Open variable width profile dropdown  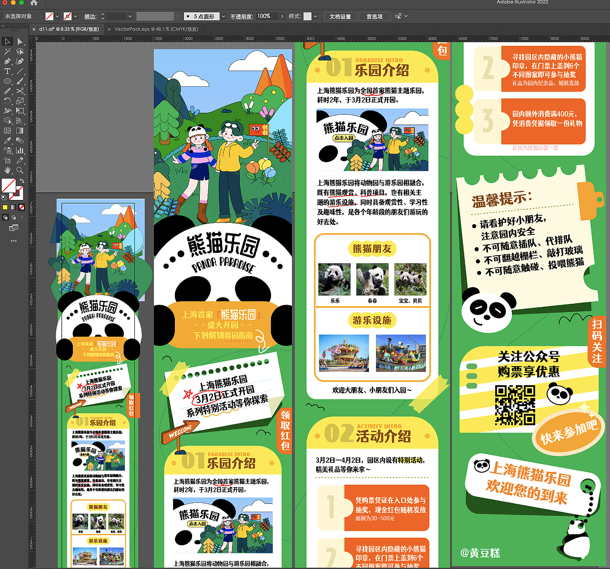(x=177, y=16)
